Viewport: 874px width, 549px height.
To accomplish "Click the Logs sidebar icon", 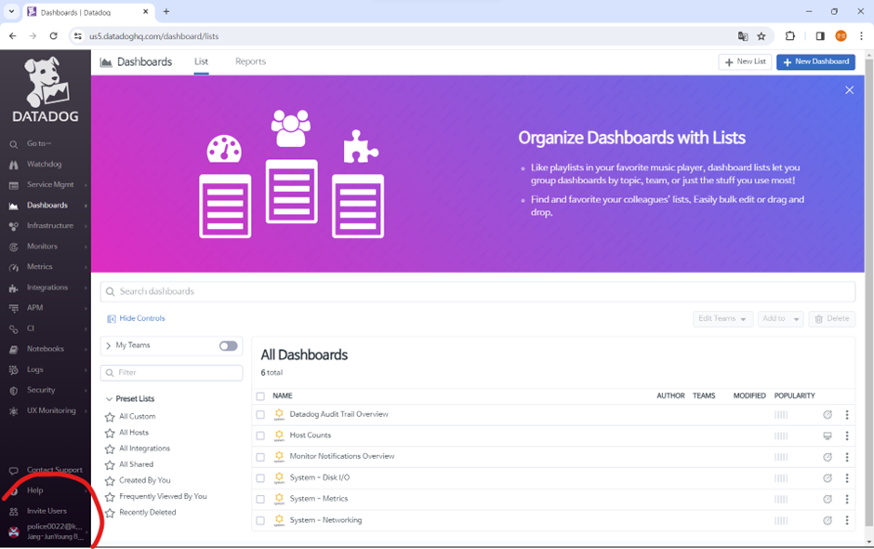I will pos(13,370).
